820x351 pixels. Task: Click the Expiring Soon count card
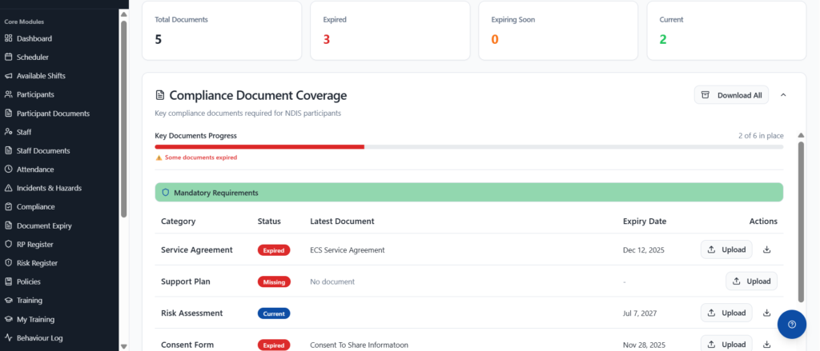coord(558,30)
